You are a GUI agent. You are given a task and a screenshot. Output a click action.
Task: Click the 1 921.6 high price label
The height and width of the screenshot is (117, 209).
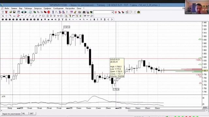pyautogui.click(x=67, y=27)
